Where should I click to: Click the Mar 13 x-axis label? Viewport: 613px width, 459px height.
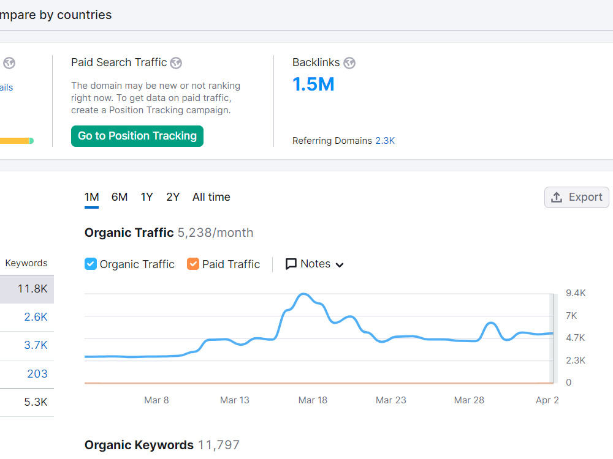coord(235,400)
